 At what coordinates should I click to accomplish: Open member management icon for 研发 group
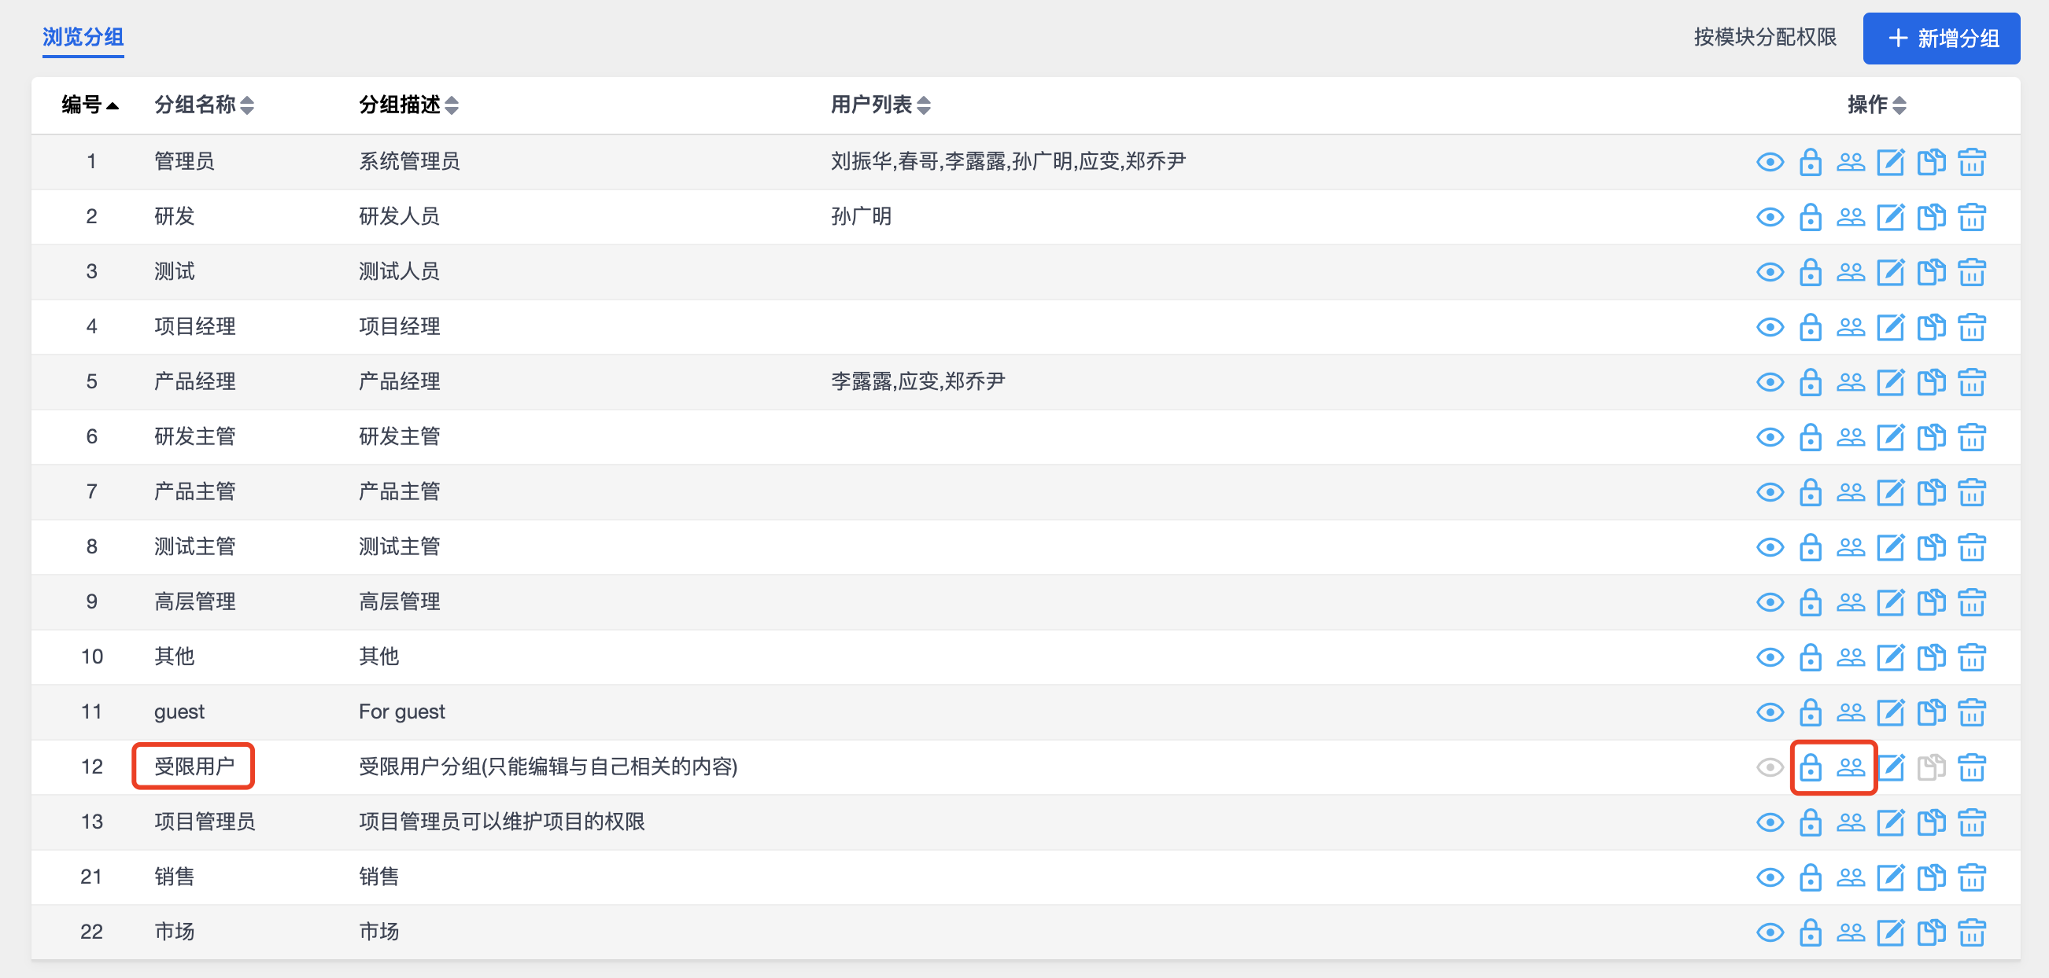coord(1850,217)
